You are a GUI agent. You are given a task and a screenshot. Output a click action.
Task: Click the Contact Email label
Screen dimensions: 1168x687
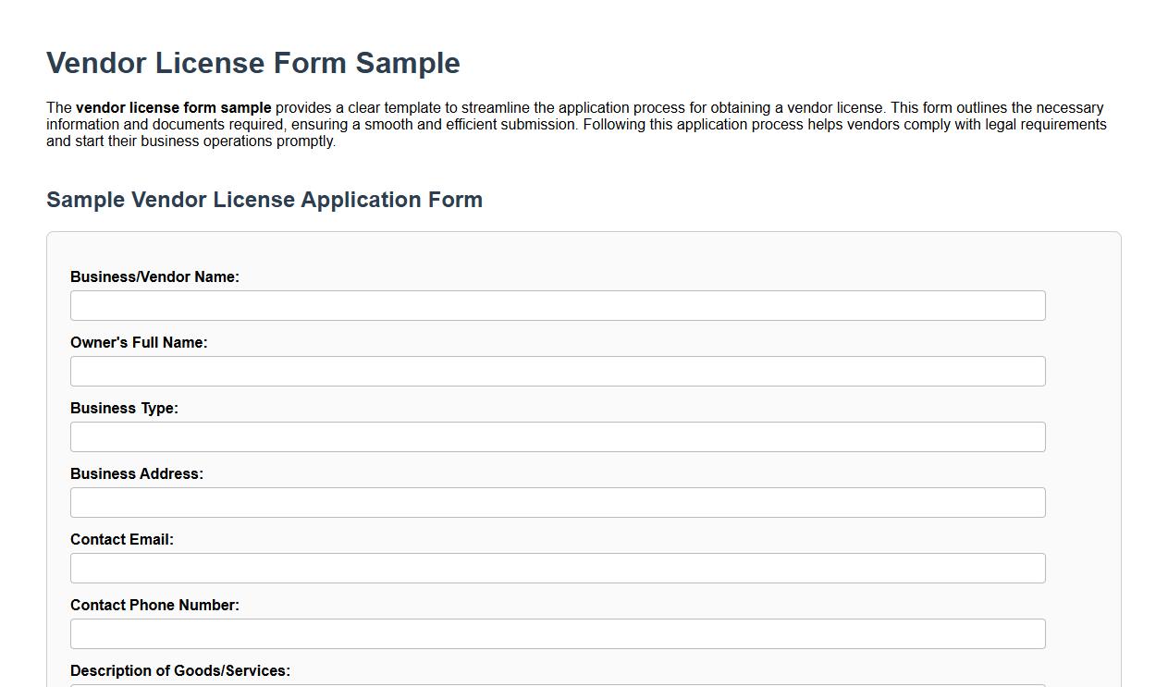(x=121, y=539)
